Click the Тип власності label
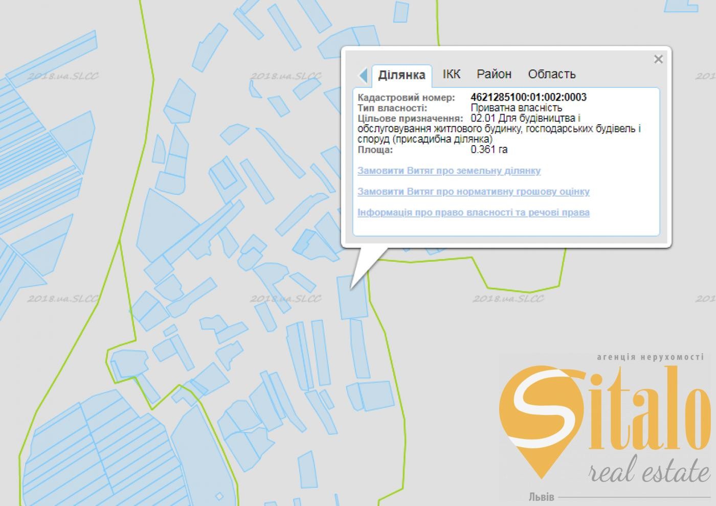The image size is (716, 506). coord(392,108)
